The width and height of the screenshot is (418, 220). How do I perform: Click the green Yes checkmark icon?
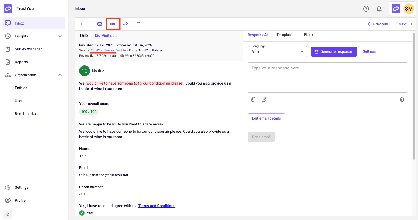pyautogui.click(x=82, y=213)
